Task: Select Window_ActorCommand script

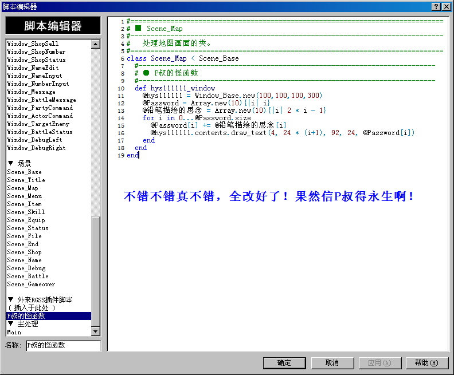Action: click(x=40, y=116)
